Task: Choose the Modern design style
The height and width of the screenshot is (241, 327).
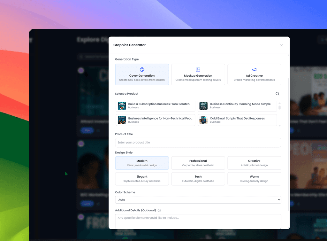Action: coord(142,163)
